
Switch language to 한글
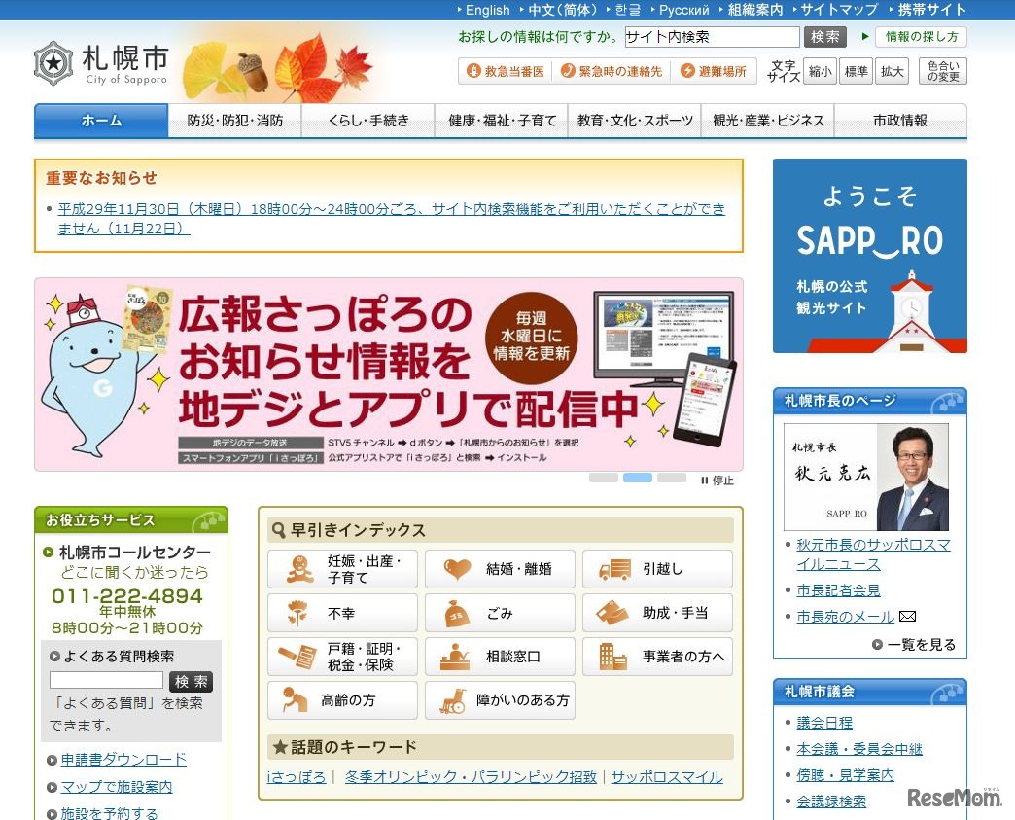point(627,10)
